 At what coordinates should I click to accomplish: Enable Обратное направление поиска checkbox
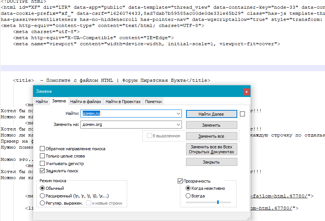pyautogui.click(x=42, y=149)
